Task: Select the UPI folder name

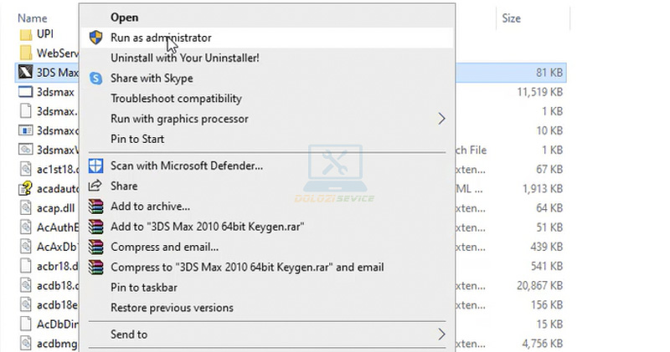Action: point(45,33)
